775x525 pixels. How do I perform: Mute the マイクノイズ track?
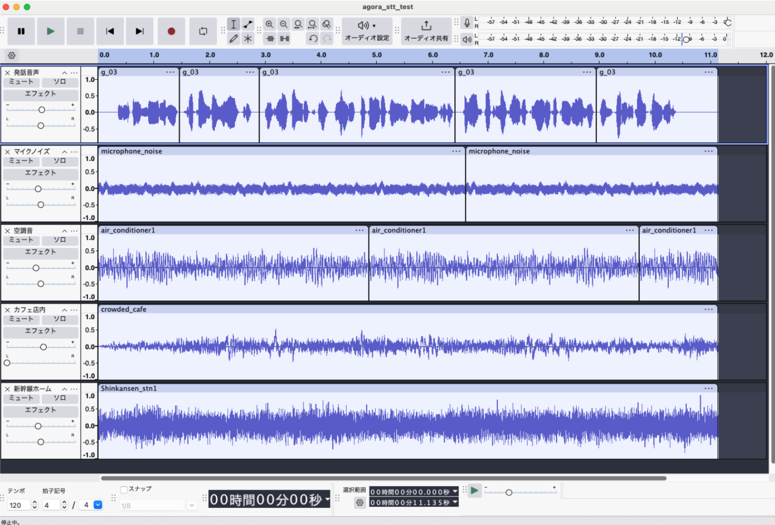(x=21, y=161)
